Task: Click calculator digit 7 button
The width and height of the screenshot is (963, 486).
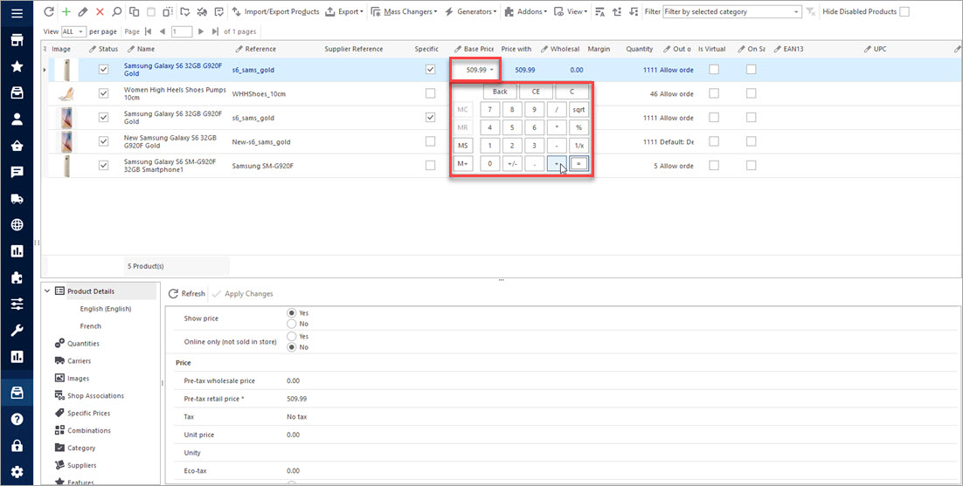Action: tap(489, 110)
